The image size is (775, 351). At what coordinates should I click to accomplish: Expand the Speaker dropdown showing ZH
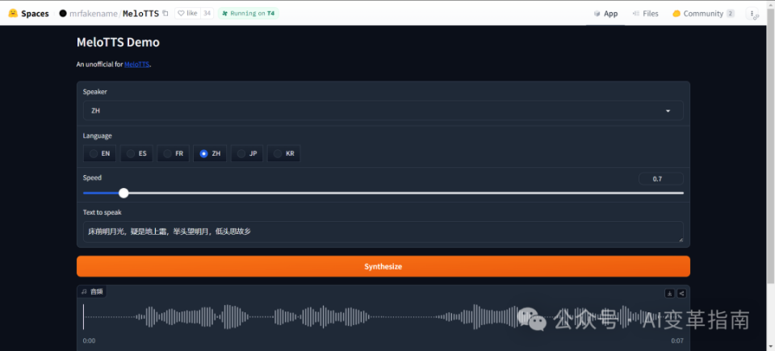click(383, 111)
